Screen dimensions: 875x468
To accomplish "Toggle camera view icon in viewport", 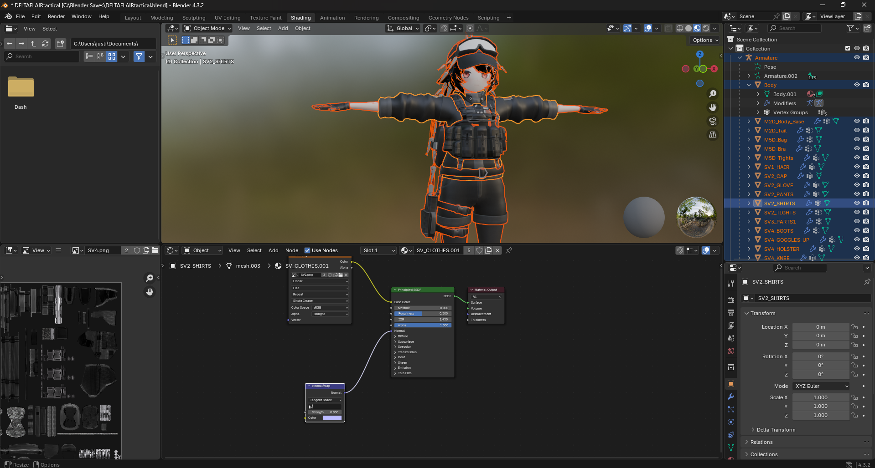I will pos(712,121).
